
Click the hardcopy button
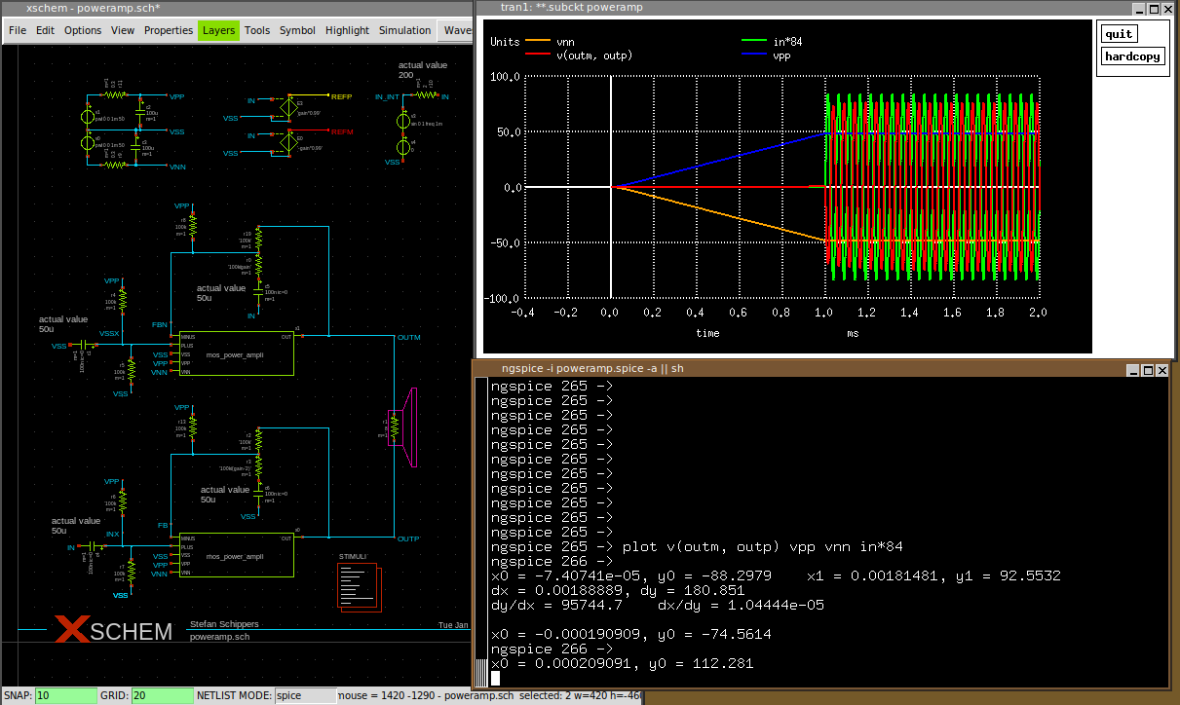1132,56
